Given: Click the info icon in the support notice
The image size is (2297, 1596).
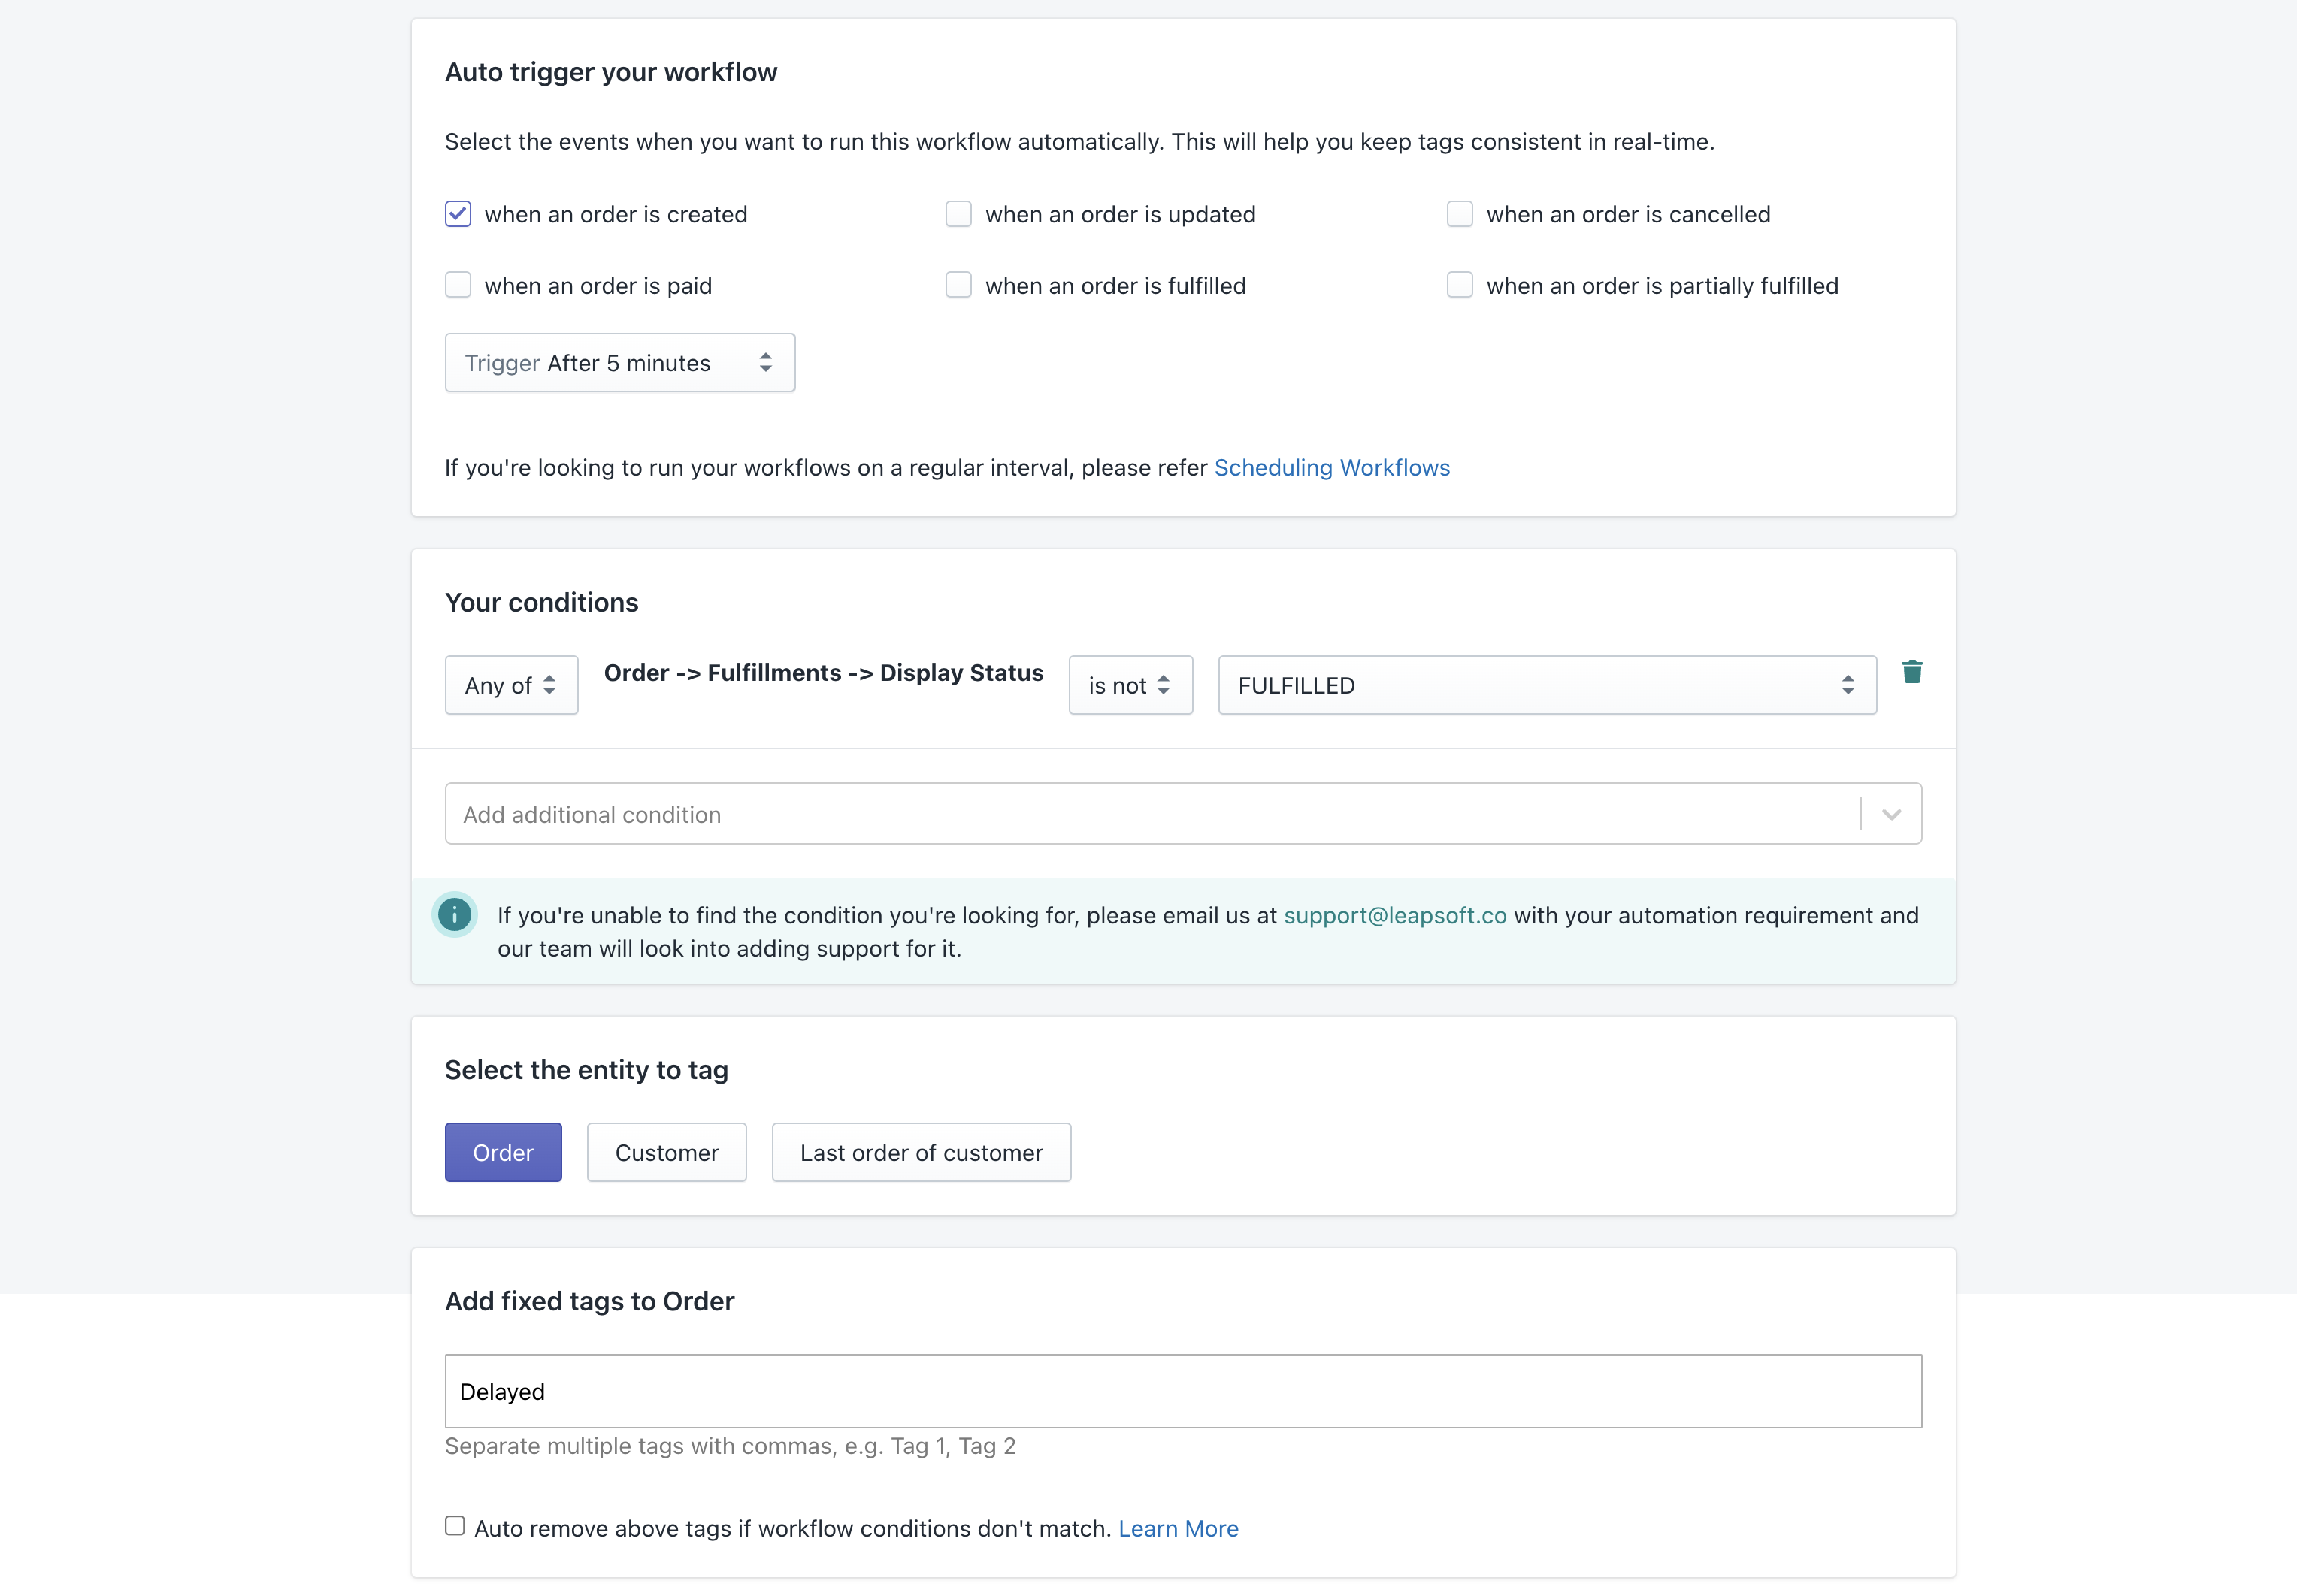Looking at the screenshot, I should [455, 914].
